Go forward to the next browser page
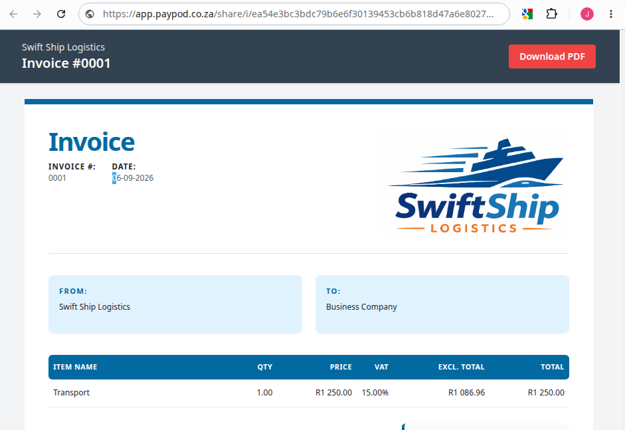The width and height of the screenshot is (625, 430). [x=37, y=14]
